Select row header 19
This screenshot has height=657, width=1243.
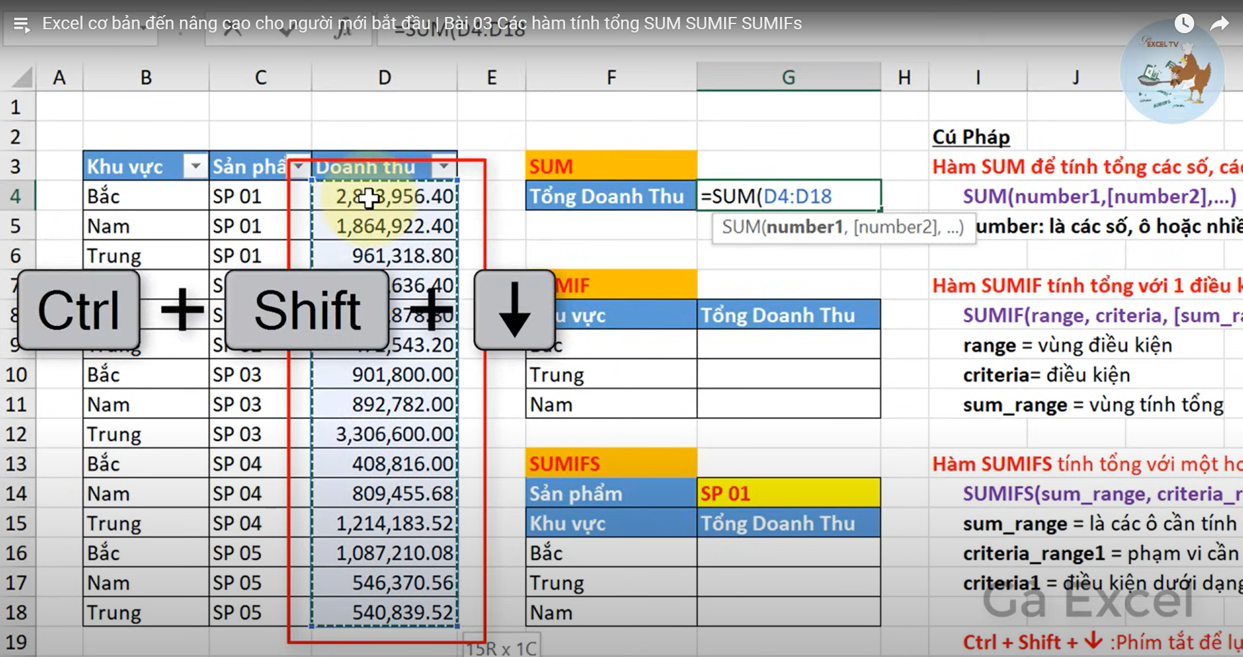16,642
